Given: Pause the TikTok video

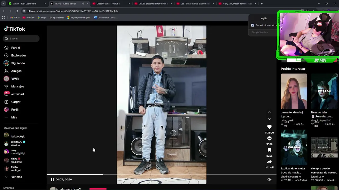Looking at the screenshot, I should 52,179.
